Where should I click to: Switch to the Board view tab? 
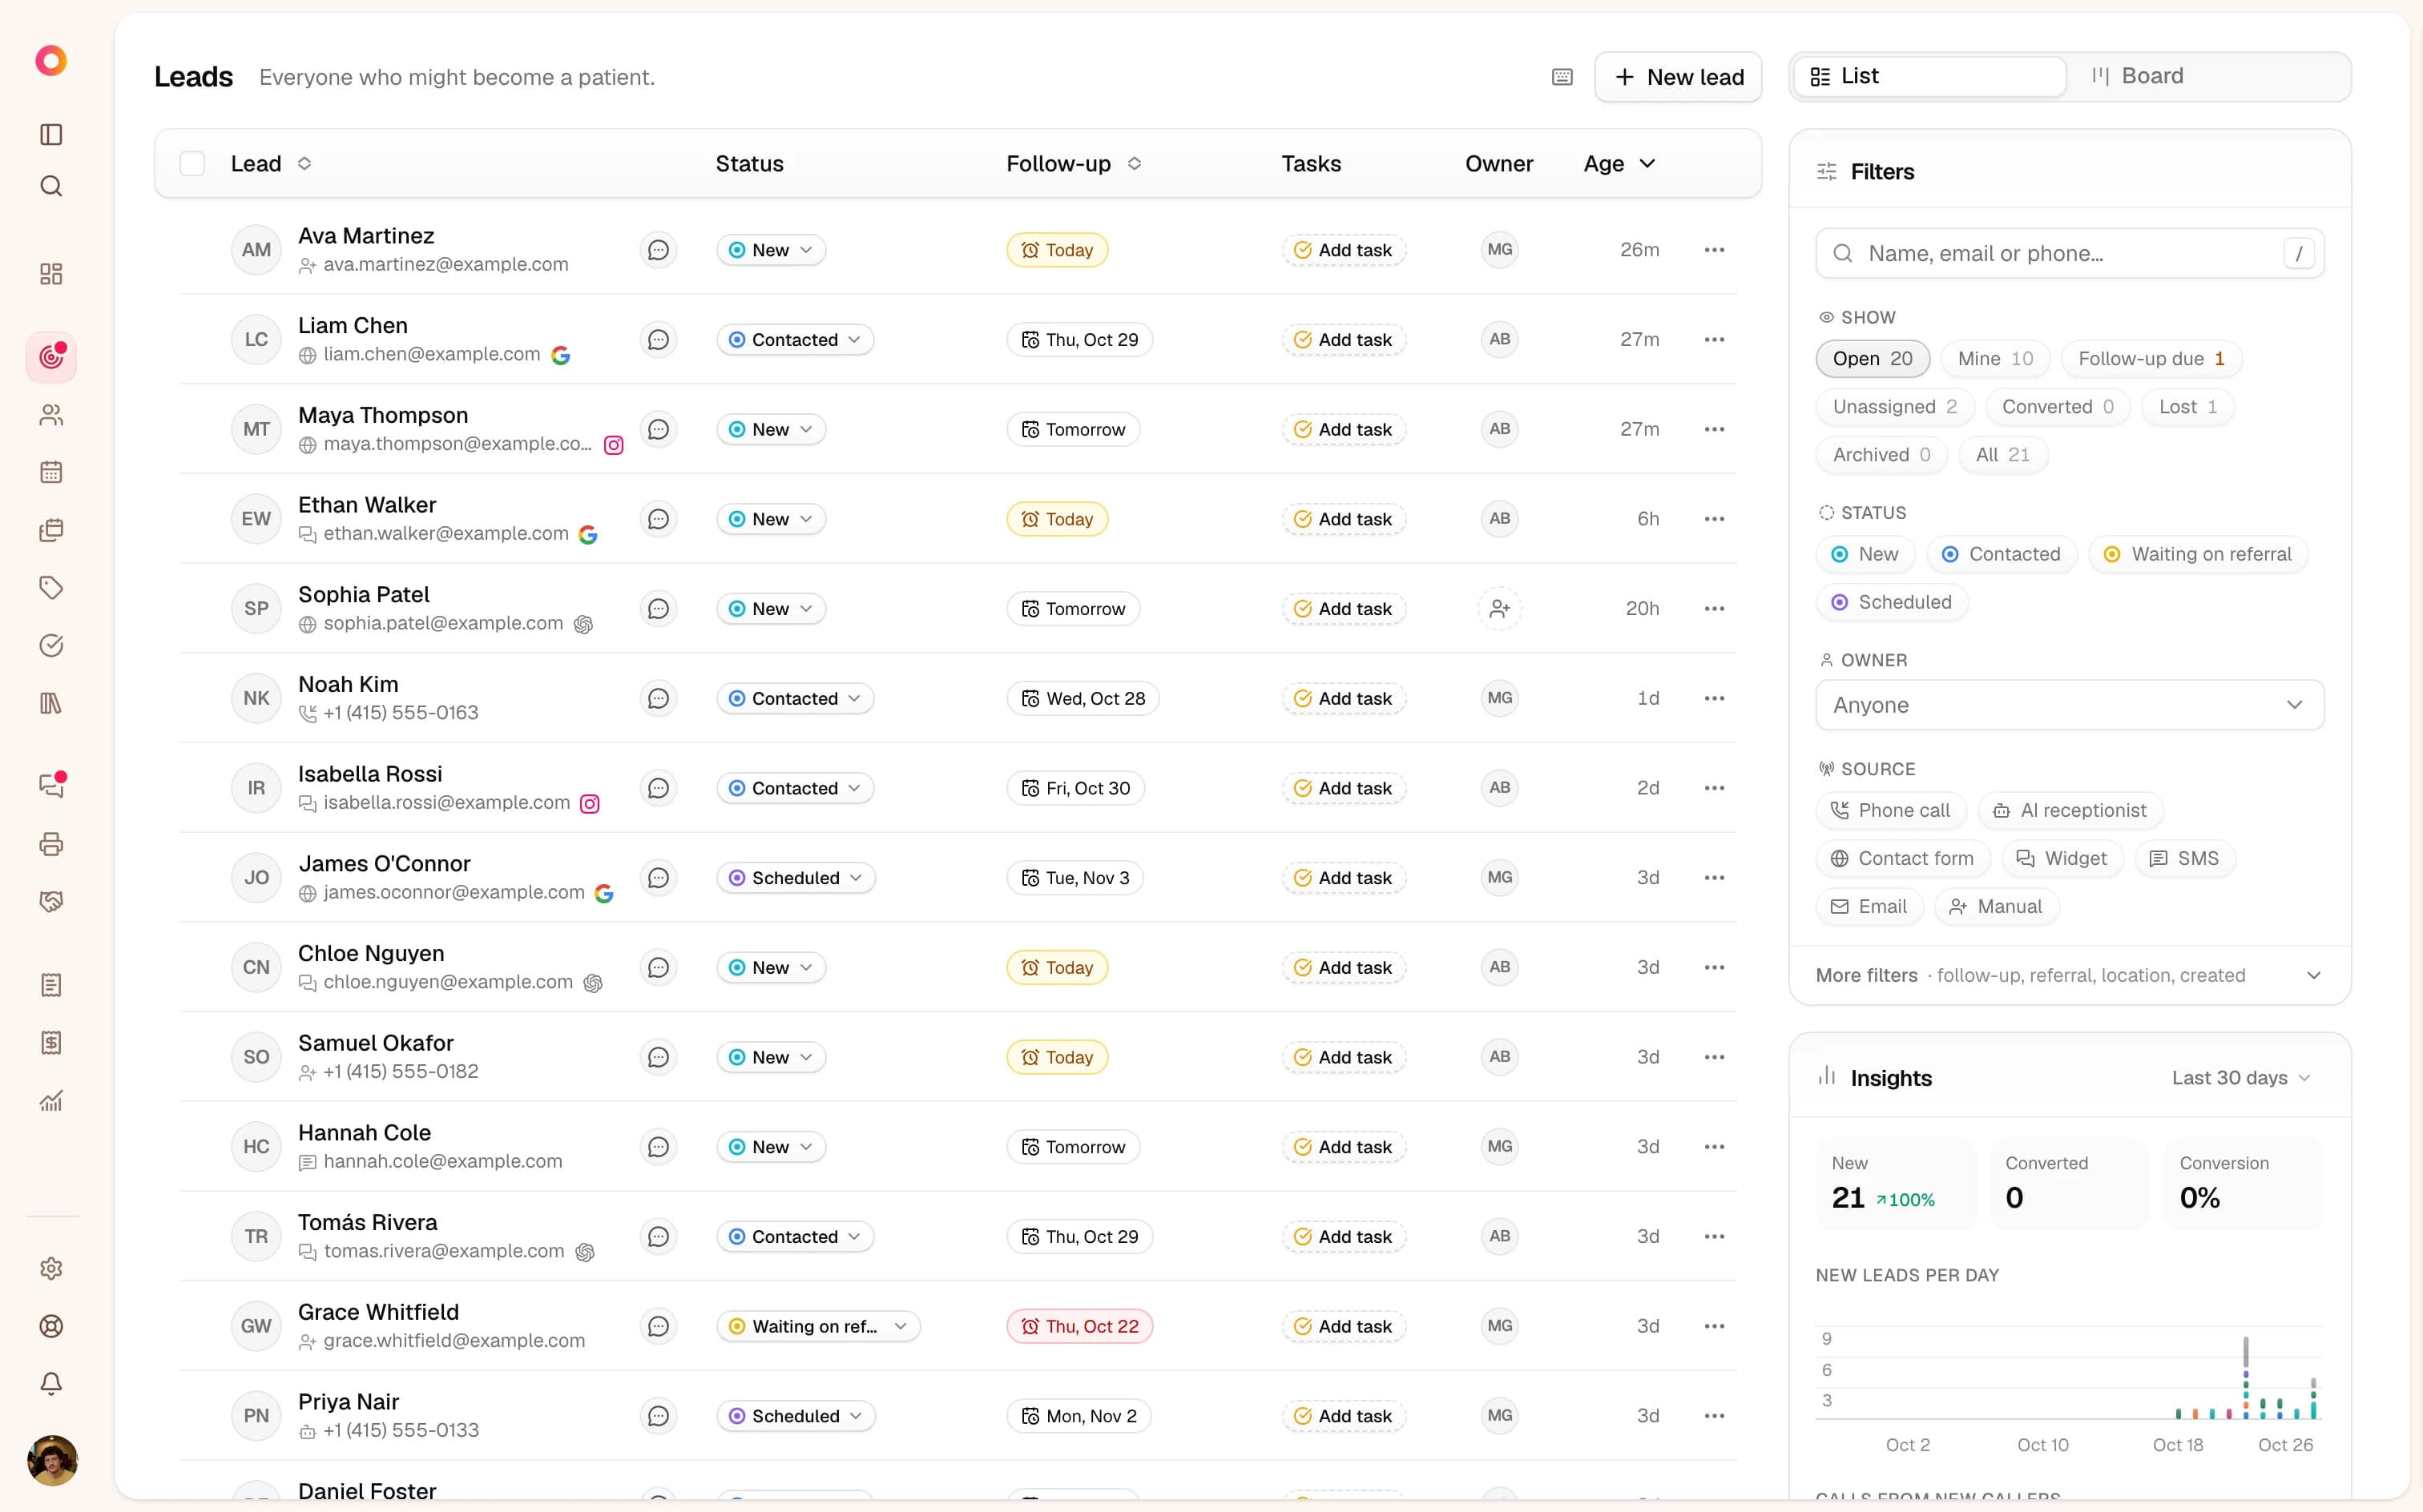tap(2208, 76)
